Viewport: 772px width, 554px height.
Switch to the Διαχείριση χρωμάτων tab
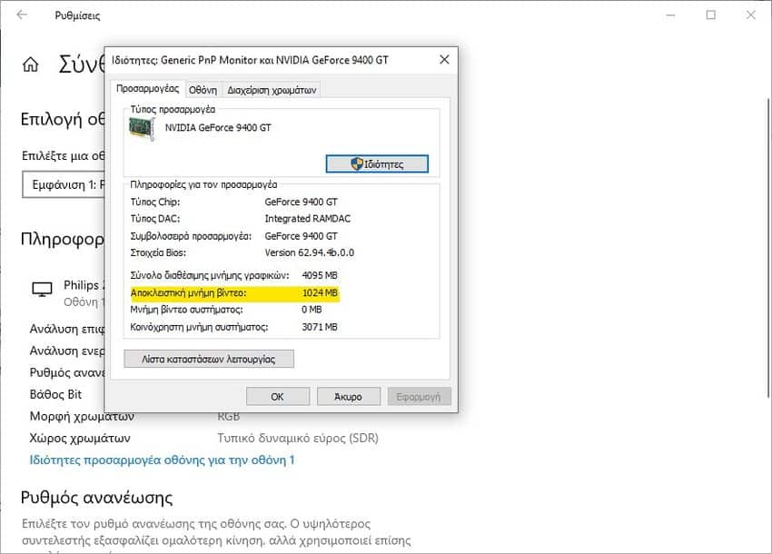(x=272, y=90)
